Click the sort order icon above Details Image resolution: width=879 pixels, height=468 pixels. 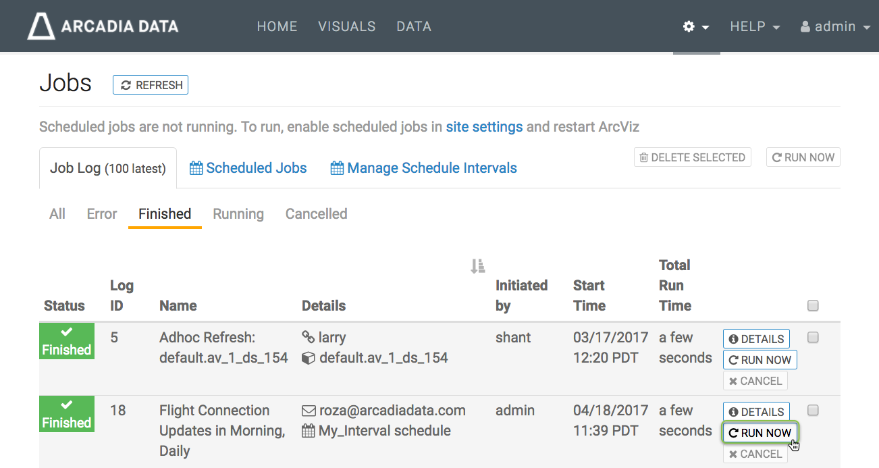(477, 267)
